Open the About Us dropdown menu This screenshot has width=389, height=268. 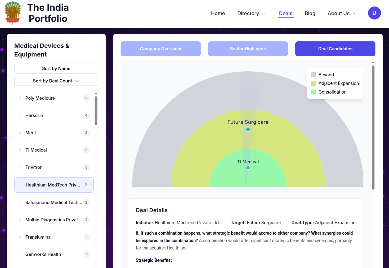(x=342, y=13)
